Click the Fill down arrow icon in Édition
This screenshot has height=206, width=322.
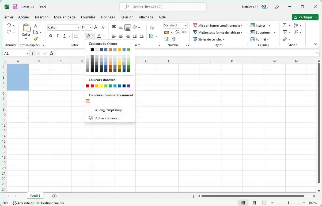pyautogui.click(x=285, y=32)
